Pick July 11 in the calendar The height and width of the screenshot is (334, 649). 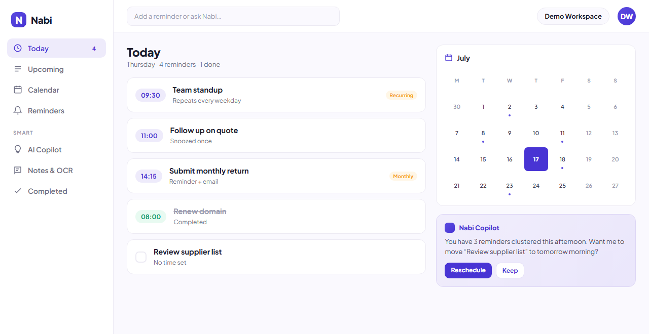(x=562, y=133)
